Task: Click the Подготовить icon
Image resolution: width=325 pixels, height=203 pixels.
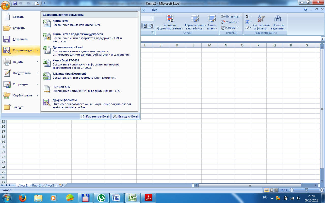Action: pos(7,73)
